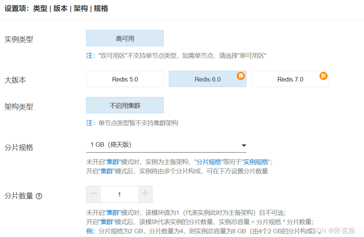Click the 类型 item in settings header

(x=40, y=9)
